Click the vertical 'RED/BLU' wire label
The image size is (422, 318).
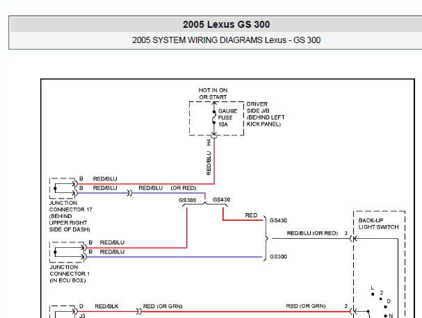[x=209, y=163]
